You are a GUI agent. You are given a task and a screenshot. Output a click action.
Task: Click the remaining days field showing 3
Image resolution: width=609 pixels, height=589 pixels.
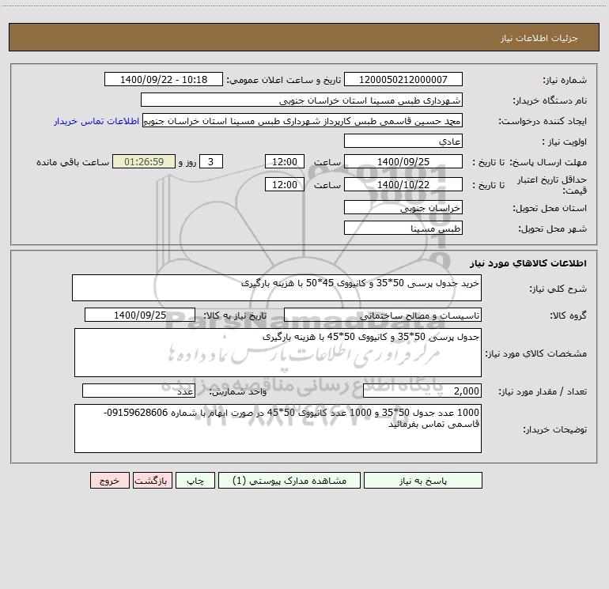coord(211,161)
